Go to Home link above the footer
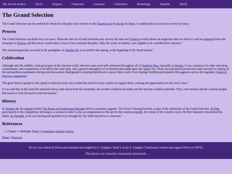The image size is (232, 174). tap(6, 137)
